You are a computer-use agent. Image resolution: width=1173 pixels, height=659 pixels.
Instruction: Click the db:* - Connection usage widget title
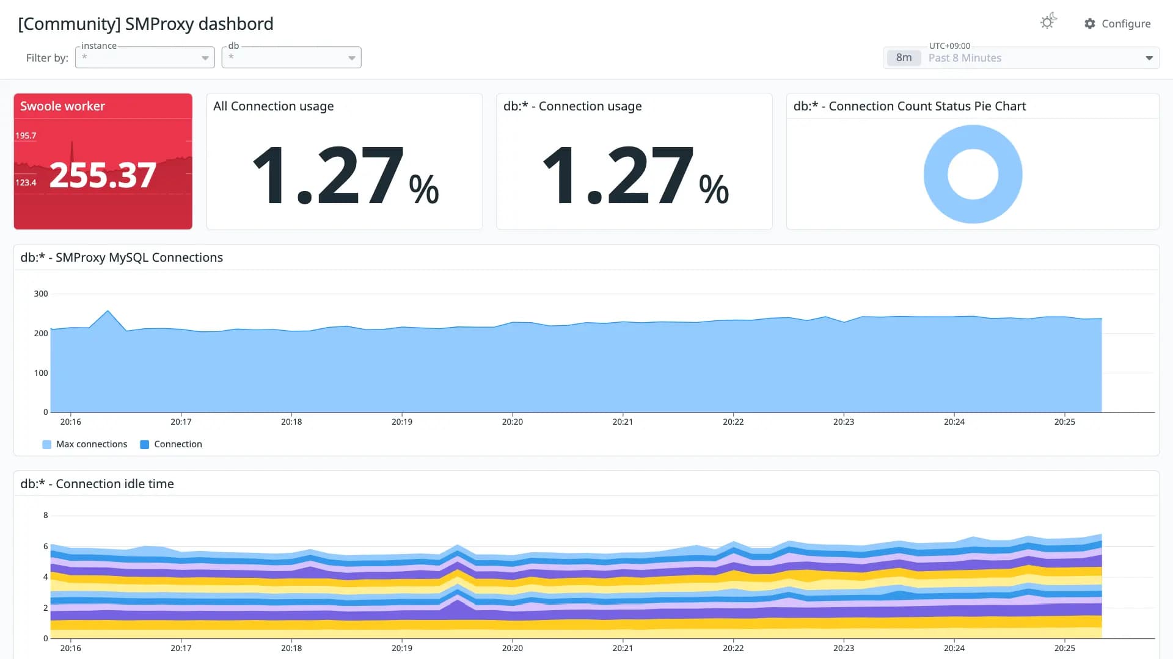pyautogui.click(x=572, y=106)
